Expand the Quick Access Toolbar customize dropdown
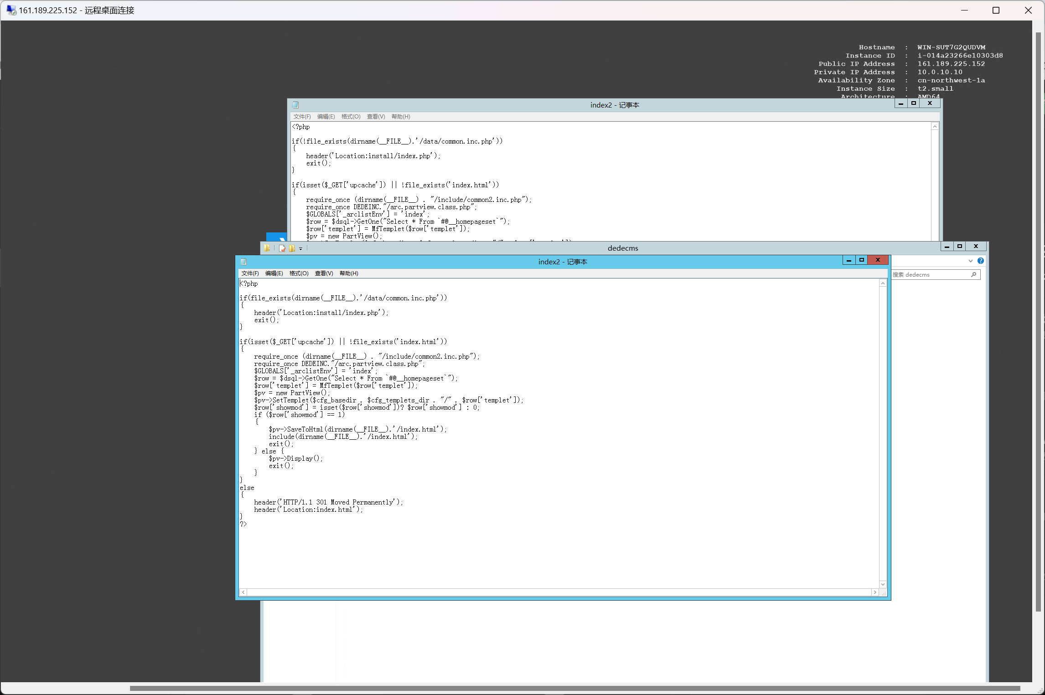Viewport: 1045px width, 695px height. click(300, 249)
